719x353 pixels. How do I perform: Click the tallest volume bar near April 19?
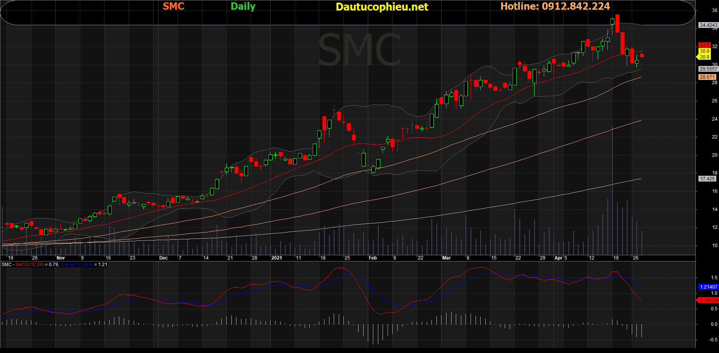click(612, 190)
